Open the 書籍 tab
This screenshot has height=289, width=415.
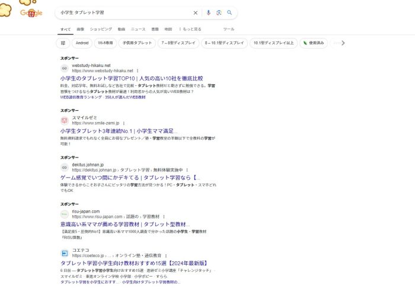[x=155, y=29]
